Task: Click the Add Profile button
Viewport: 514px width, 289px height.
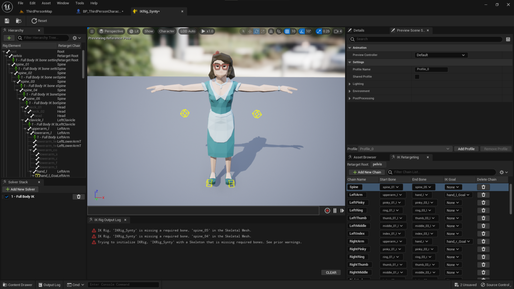Action: pos(466,149)
